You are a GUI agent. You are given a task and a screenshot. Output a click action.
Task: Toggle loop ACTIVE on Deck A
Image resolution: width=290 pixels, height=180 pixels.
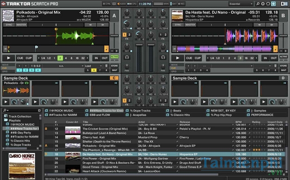[x=115, y=57]
